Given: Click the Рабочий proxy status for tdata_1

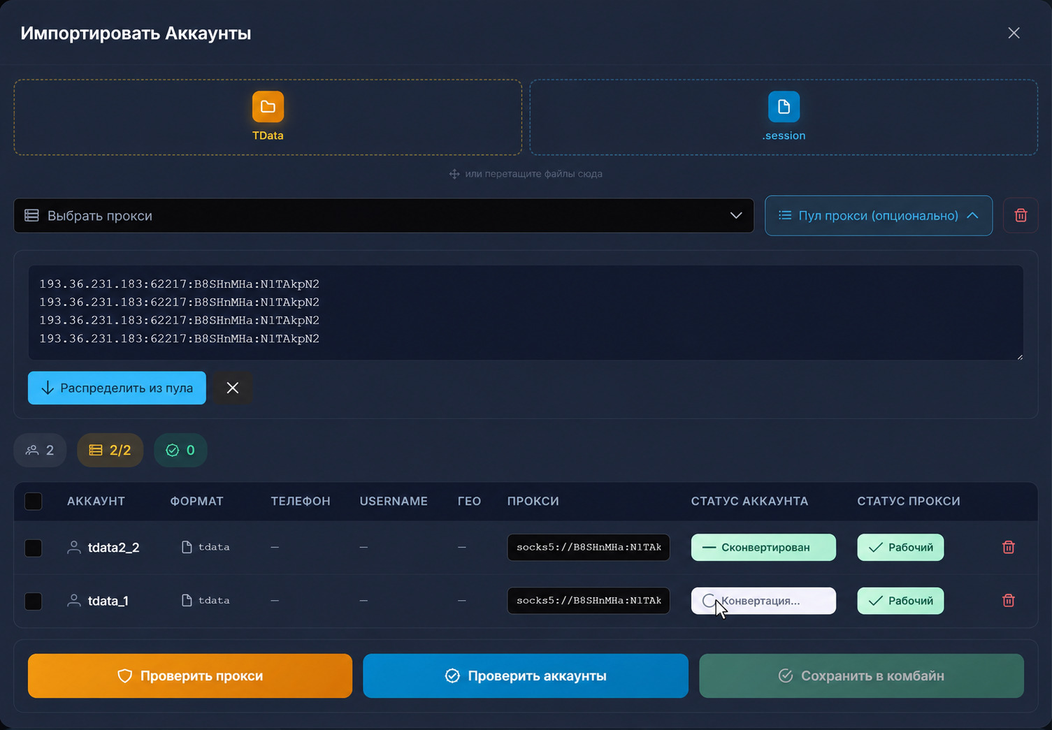Looking at the screenshot, I should coord(900,600).
